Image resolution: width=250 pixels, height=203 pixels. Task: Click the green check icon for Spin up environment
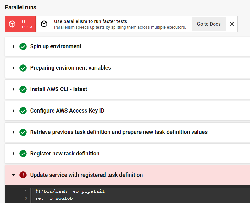click(x=23, y=47)
